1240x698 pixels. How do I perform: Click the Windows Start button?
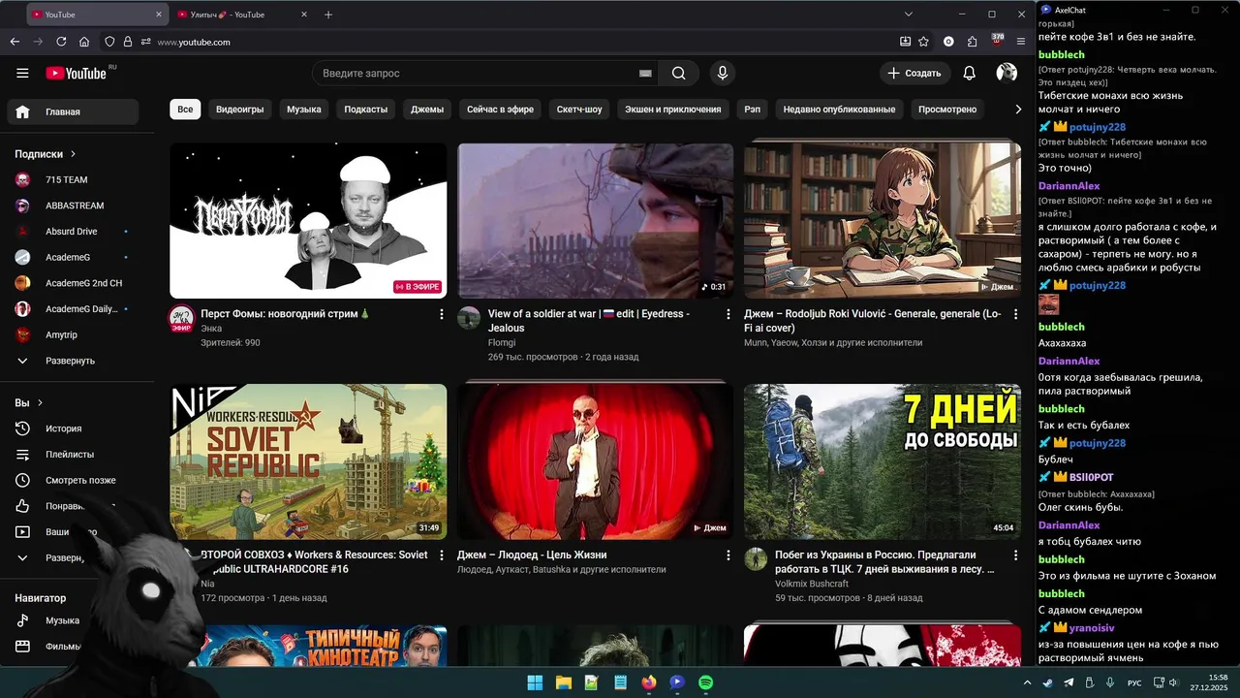coord(535,682)
